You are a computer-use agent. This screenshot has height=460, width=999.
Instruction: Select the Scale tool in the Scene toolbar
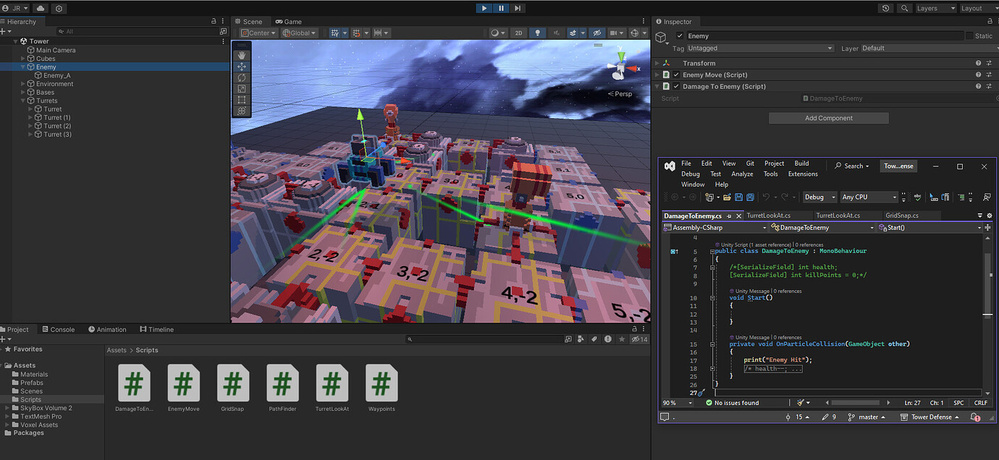point(241,88)
